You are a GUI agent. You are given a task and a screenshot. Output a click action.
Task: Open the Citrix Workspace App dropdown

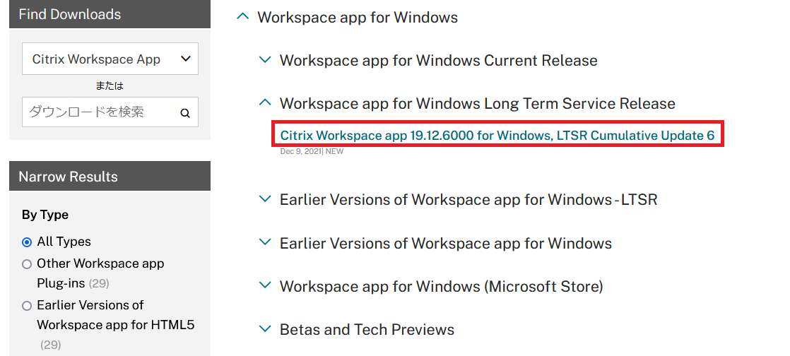click(110, 59)
